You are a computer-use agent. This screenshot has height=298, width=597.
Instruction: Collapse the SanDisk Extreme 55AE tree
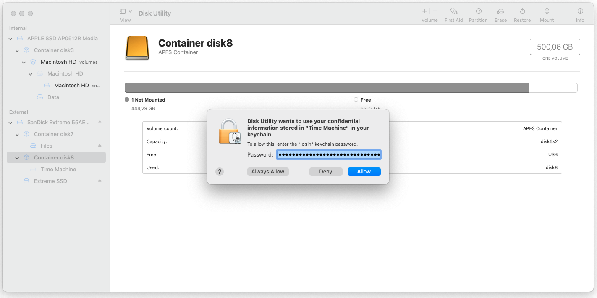click(x=10, y=123)
